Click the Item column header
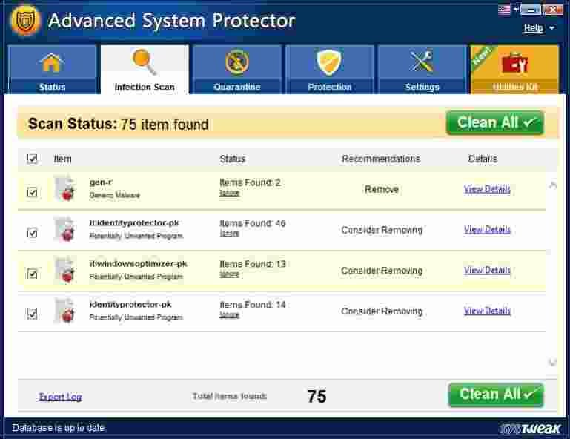570x439 pixels. point(62,159)
